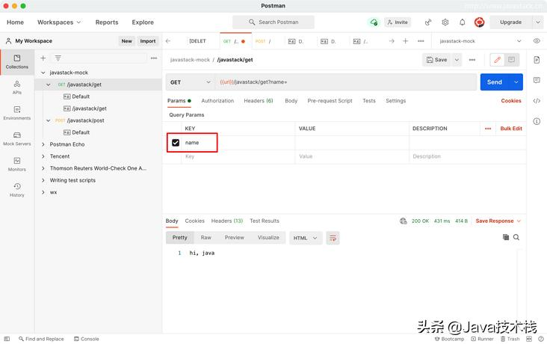Click the comment mode icon beside the pencil
This screenshot has height=344, width=547.
(511, 60)
